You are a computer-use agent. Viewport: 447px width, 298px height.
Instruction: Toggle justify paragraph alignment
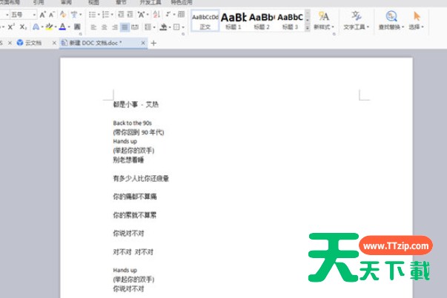click(125, 27)
